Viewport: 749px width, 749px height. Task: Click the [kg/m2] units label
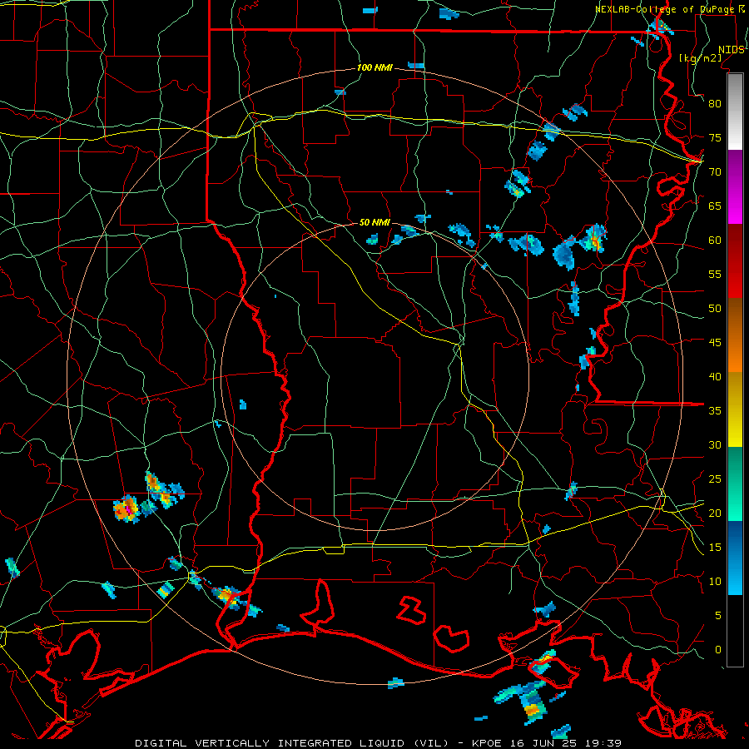700,58
